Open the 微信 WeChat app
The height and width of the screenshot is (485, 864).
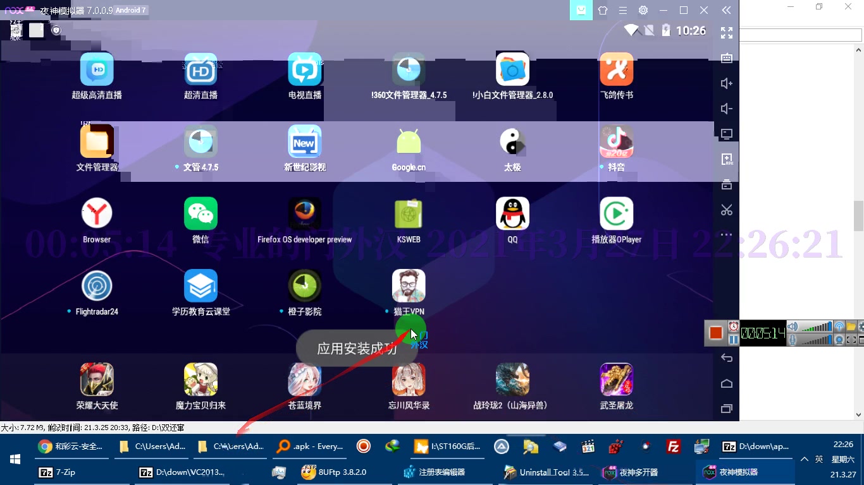(x=201, y=213)
